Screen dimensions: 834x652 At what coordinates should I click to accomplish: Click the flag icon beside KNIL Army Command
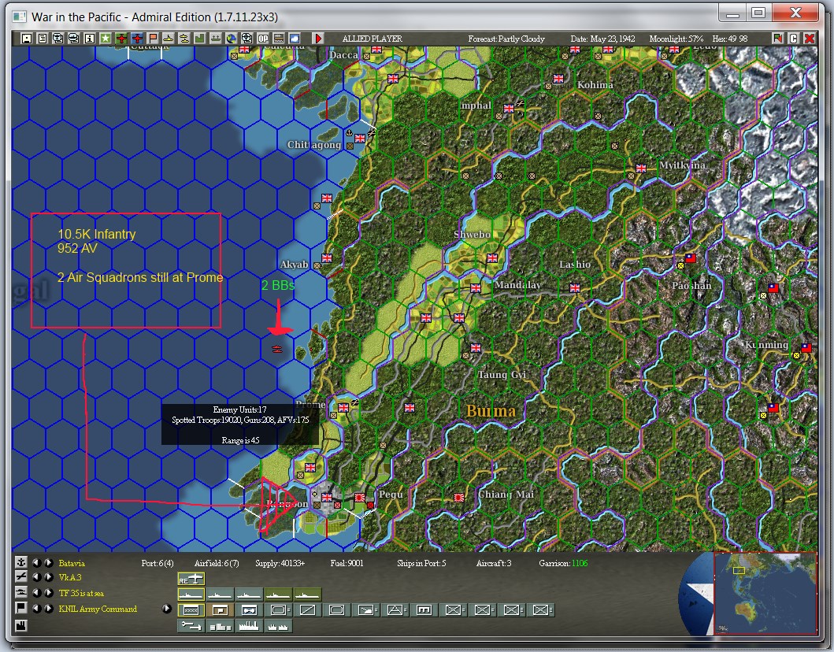[x=21, y=607]
